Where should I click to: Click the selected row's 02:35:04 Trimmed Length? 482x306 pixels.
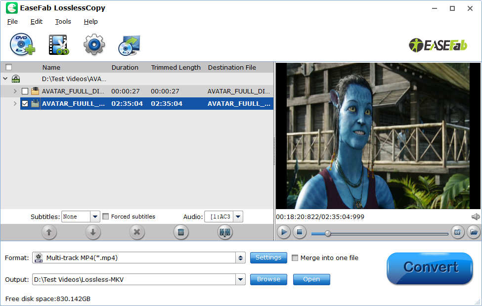pos(167,104)
